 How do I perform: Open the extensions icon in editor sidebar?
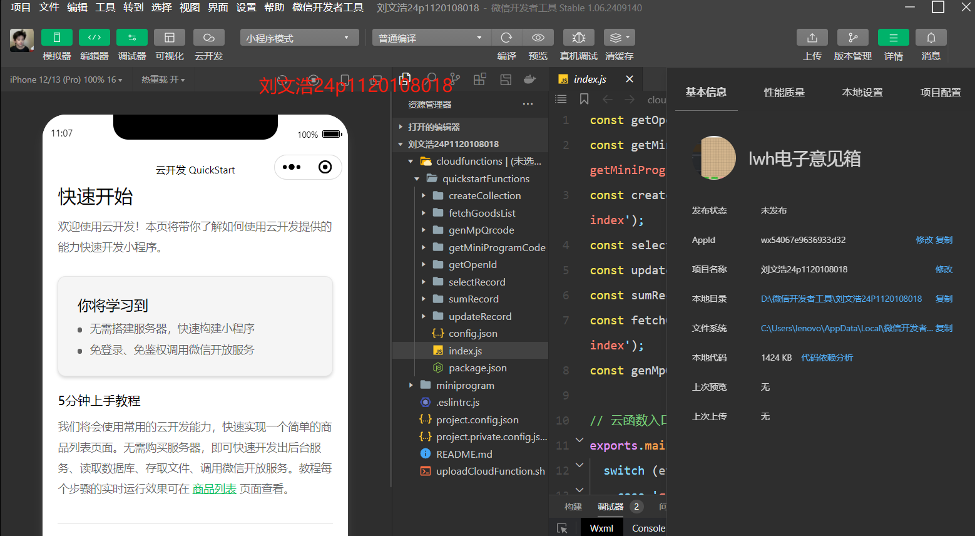click(480, 80)
